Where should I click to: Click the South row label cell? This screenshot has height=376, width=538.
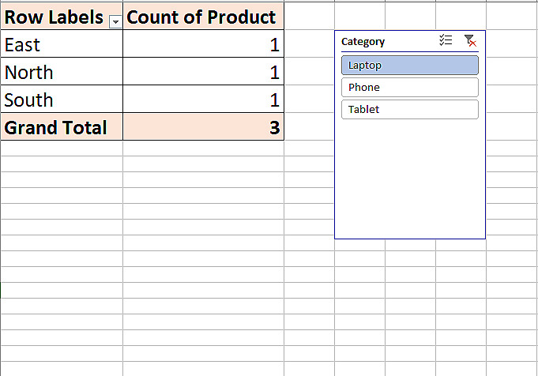[62, 100]
